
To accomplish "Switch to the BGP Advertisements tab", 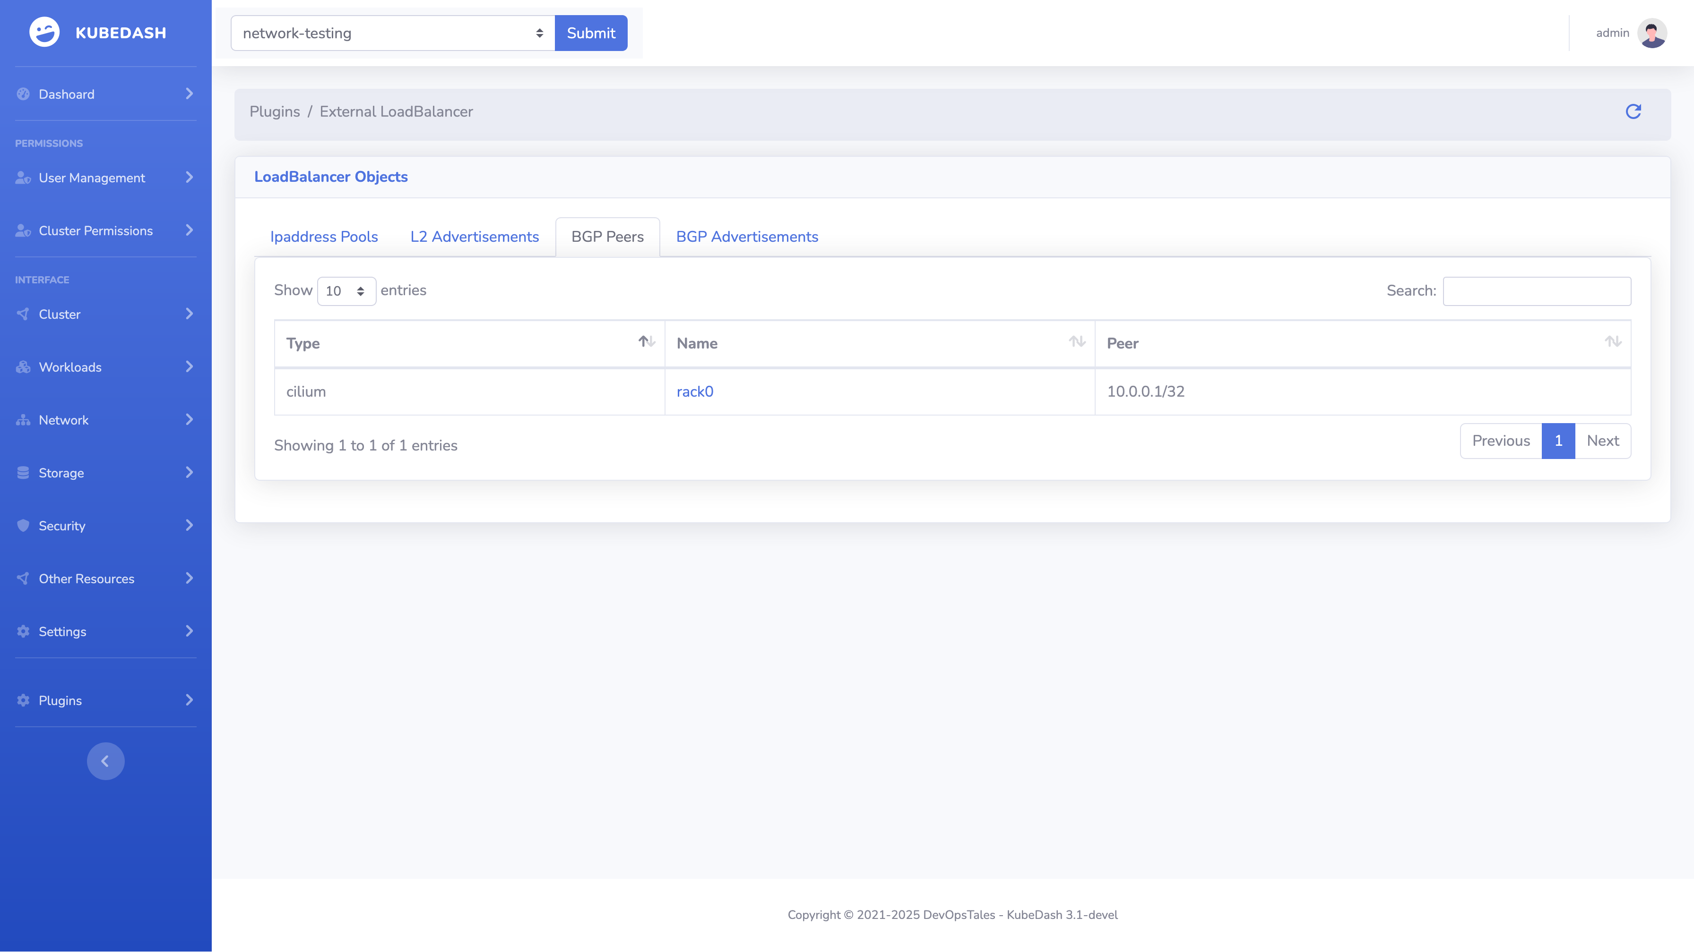I will pos(747,237).
